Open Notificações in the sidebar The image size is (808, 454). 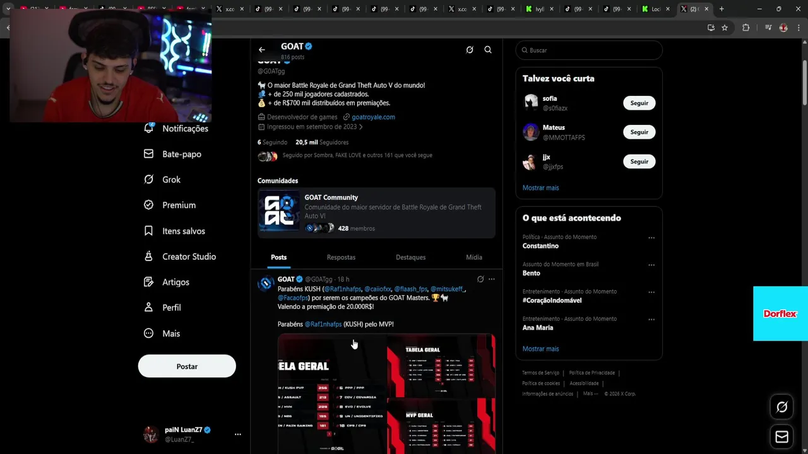176,129
